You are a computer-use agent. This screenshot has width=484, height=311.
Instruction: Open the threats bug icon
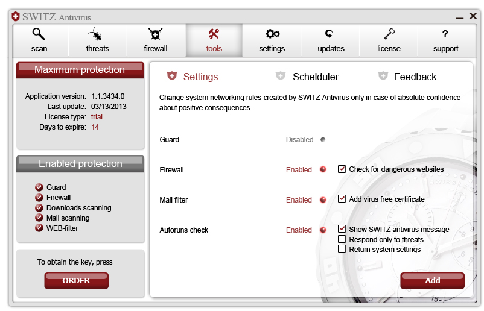(x=97, y=34)
